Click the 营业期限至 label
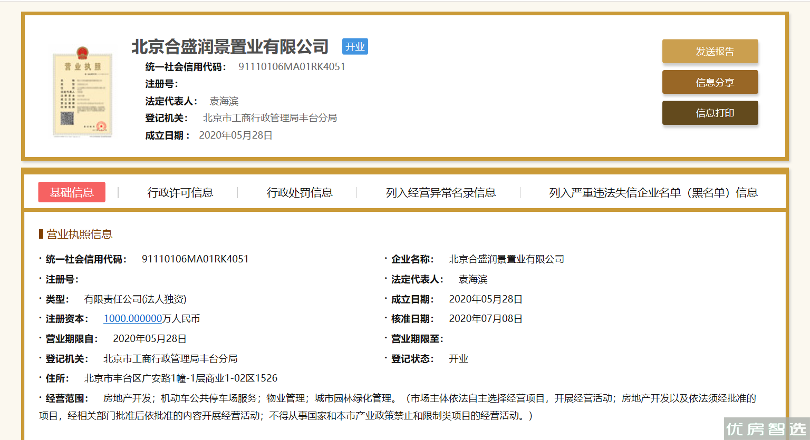 click(x=417, y=338)
